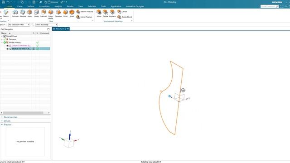Click the Offset Region tool

[x=122, y=12]
